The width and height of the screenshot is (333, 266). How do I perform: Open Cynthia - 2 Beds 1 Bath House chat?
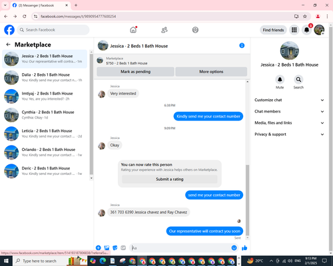pos(45,115)
